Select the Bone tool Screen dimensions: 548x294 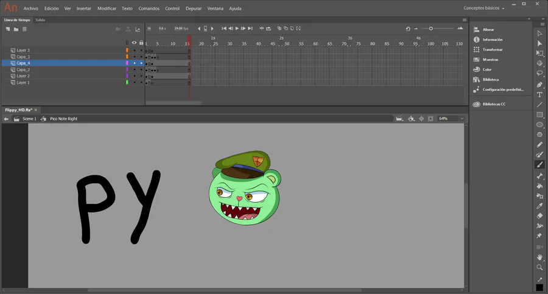coord(539,176)
